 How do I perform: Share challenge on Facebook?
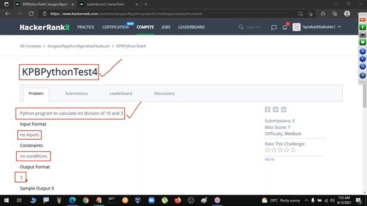(x=268, y=109)
